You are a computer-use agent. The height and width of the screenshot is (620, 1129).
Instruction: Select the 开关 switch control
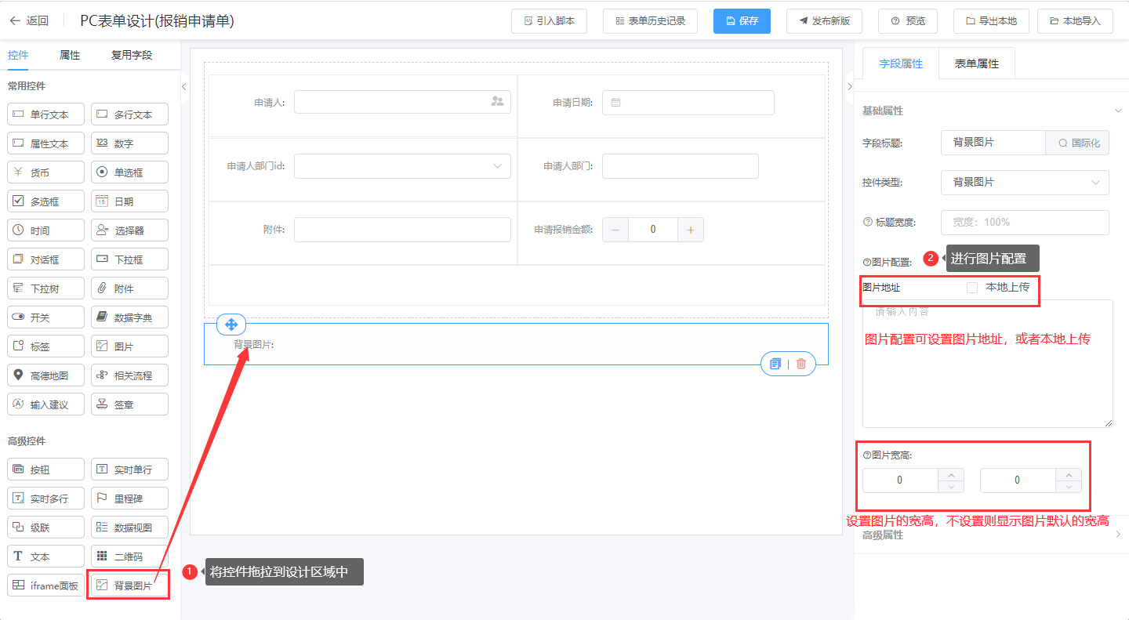[x=45, y=317]
